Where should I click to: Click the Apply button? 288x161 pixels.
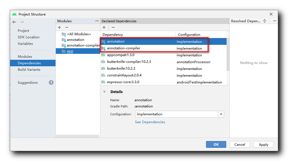point(263,144)
